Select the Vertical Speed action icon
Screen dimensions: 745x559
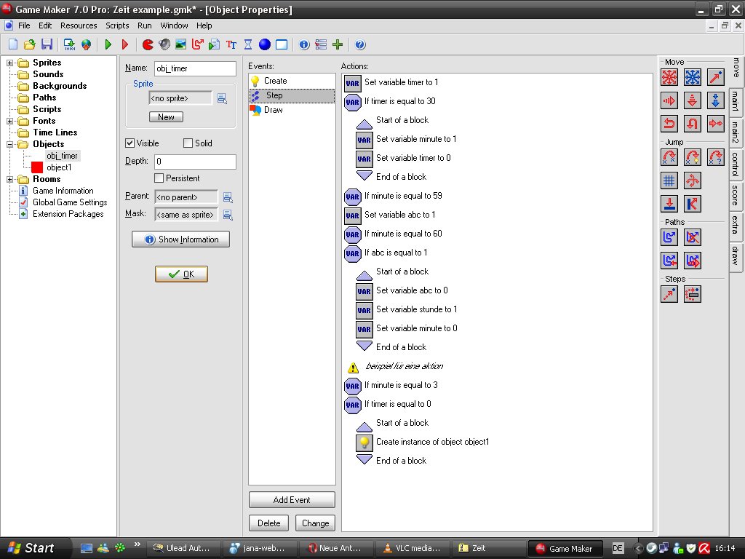(x=693, y=100)
